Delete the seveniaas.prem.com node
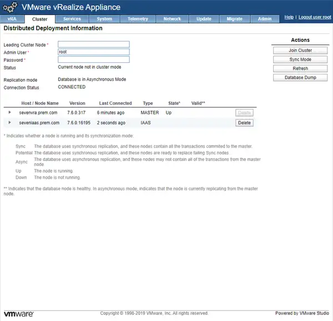Image resolution: width=333 pixels, height=321 pixels. pos(244,123)
